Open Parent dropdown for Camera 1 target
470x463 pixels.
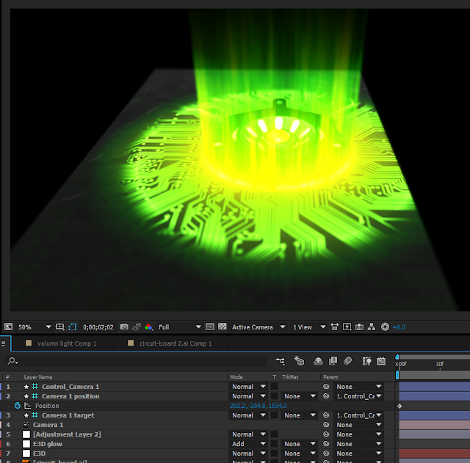[x=359, y=415]
